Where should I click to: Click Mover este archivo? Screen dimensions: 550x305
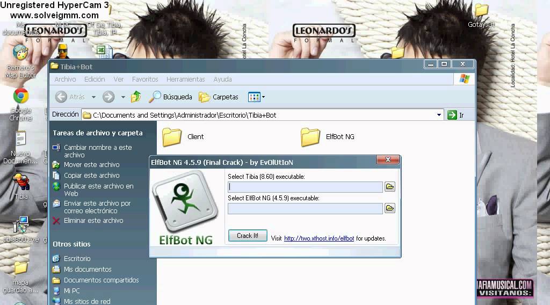(86, 164)
